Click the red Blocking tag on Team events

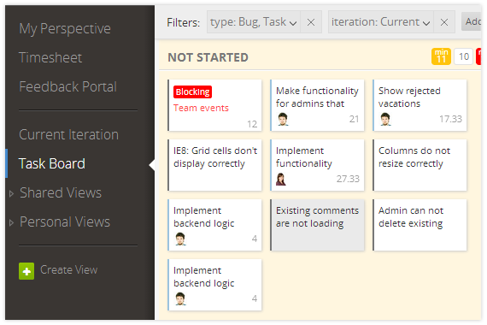(192, 92)
